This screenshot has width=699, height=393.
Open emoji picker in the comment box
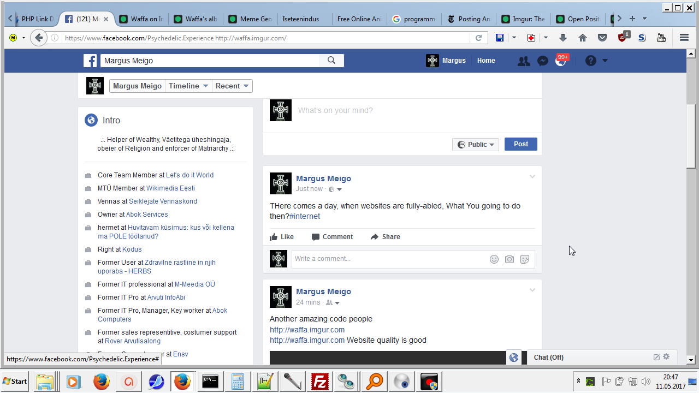point(494,259)
